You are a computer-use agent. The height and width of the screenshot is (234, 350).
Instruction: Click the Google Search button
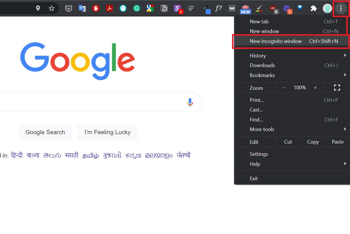(45, 132)
